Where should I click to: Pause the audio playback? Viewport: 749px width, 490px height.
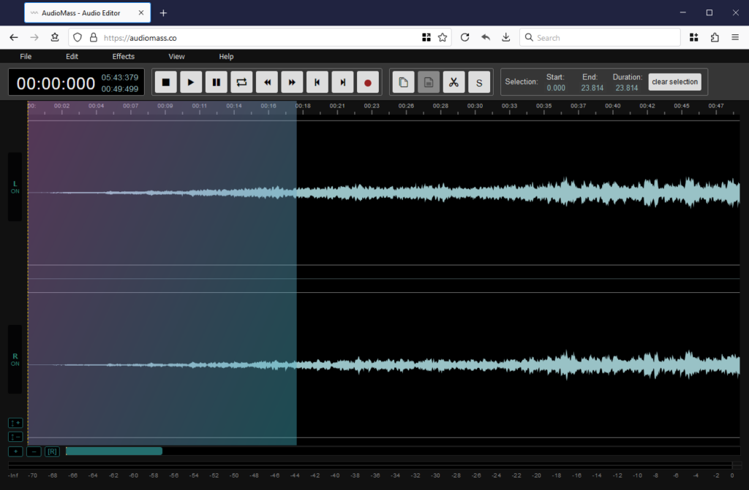pos(217,82)
